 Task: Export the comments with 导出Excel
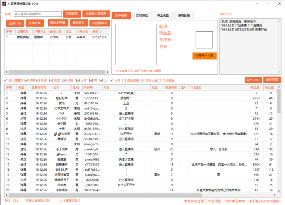(253, 80)
